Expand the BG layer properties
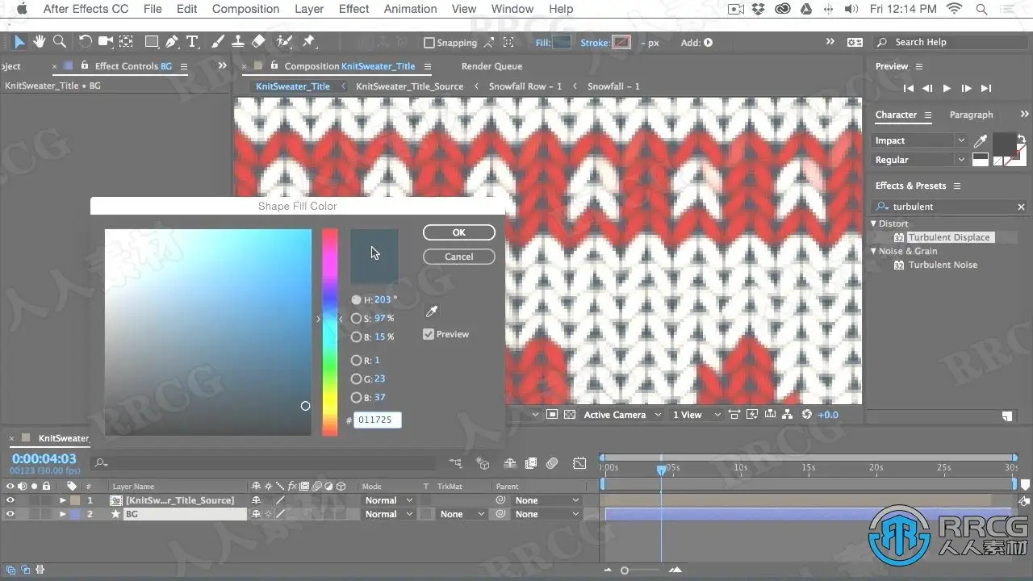The height and width of the screenshot is (581, 1033). [x=63, y=514]
